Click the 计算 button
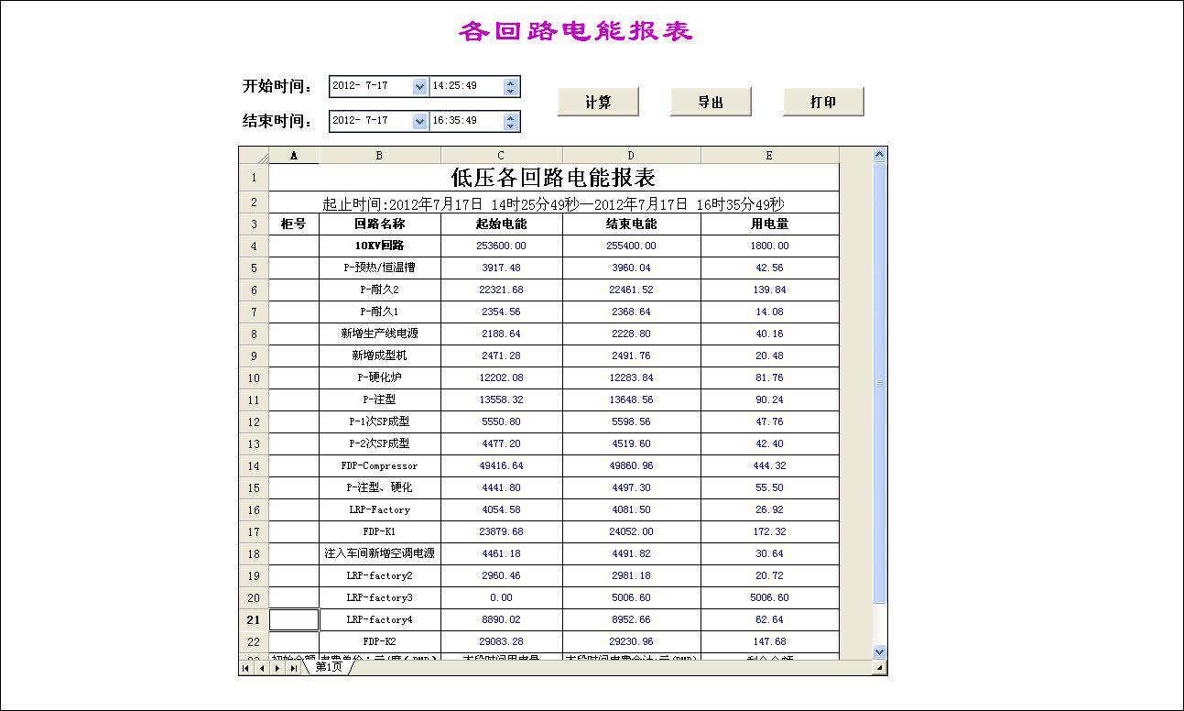The height and width of the screenshot is (711, 1184). point(598,102)
